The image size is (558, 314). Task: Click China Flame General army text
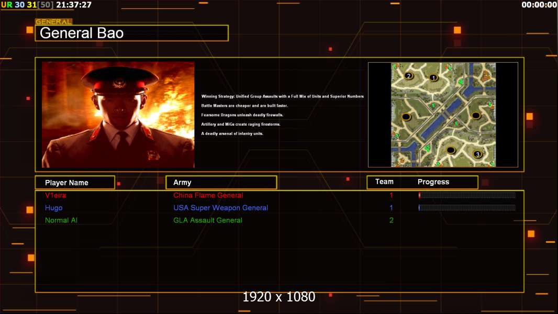pyautogui.click(x=208, y=195)
